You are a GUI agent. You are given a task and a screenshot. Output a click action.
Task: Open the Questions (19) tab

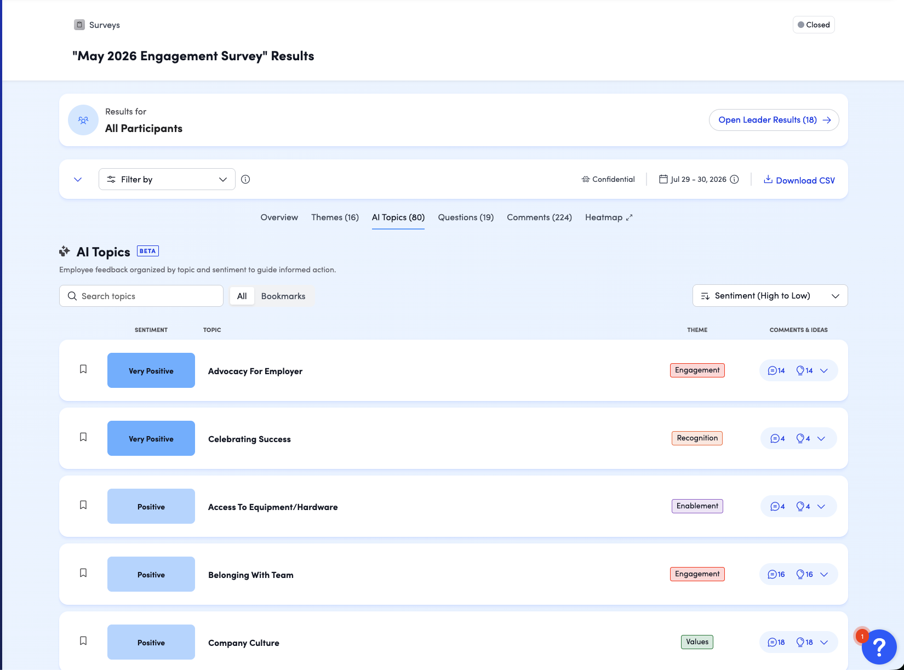click(466, 217)
